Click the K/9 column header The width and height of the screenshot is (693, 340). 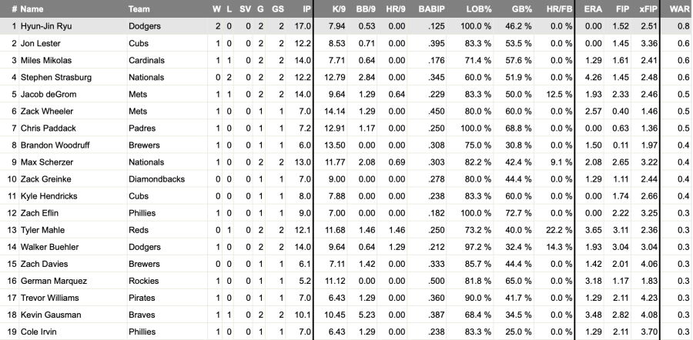coord(338,8)
